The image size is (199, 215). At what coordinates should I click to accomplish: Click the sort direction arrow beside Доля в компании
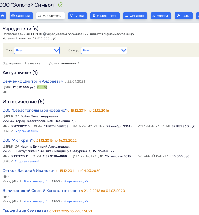click(79, 63)
